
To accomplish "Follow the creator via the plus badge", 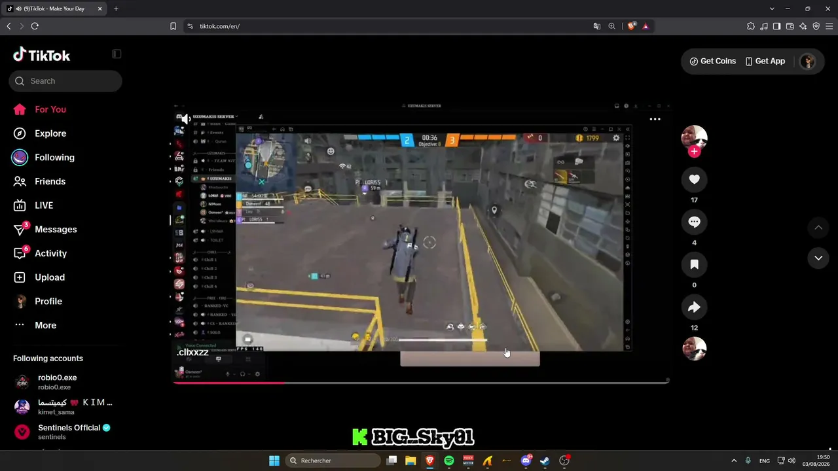I will point(694,151).
